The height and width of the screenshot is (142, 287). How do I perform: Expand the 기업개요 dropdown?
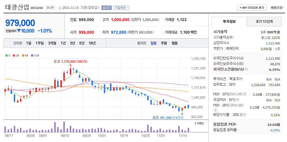tap(121, 8)
